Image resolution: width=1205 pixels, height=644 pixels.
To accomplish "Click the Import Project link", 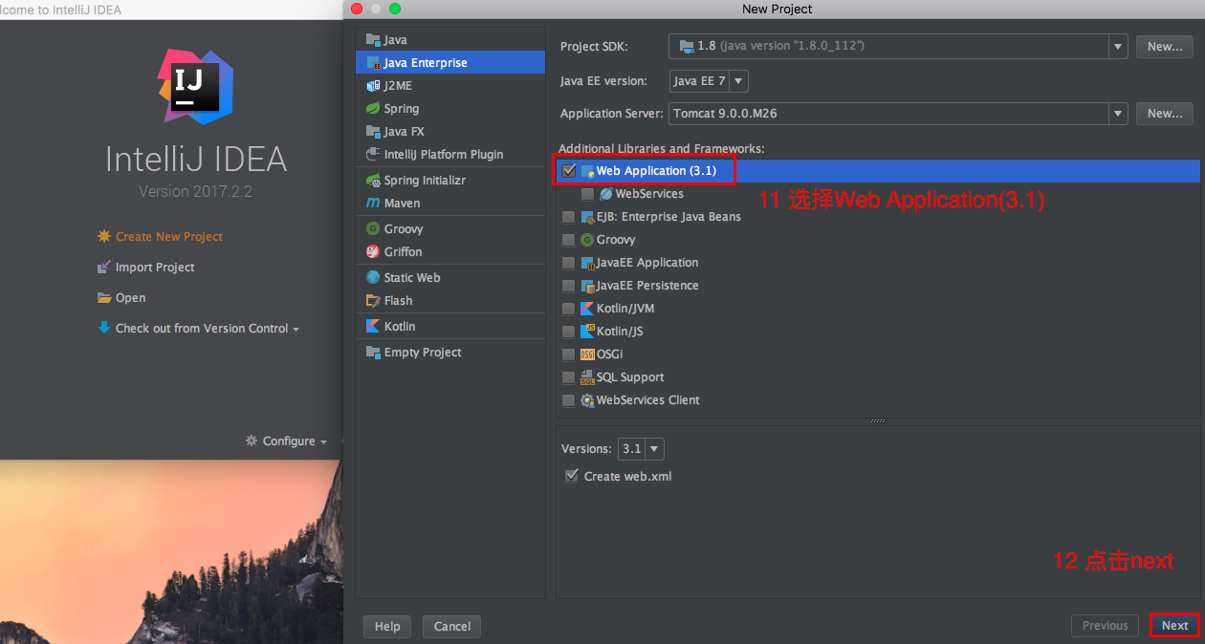I will (x=155, y=268).
